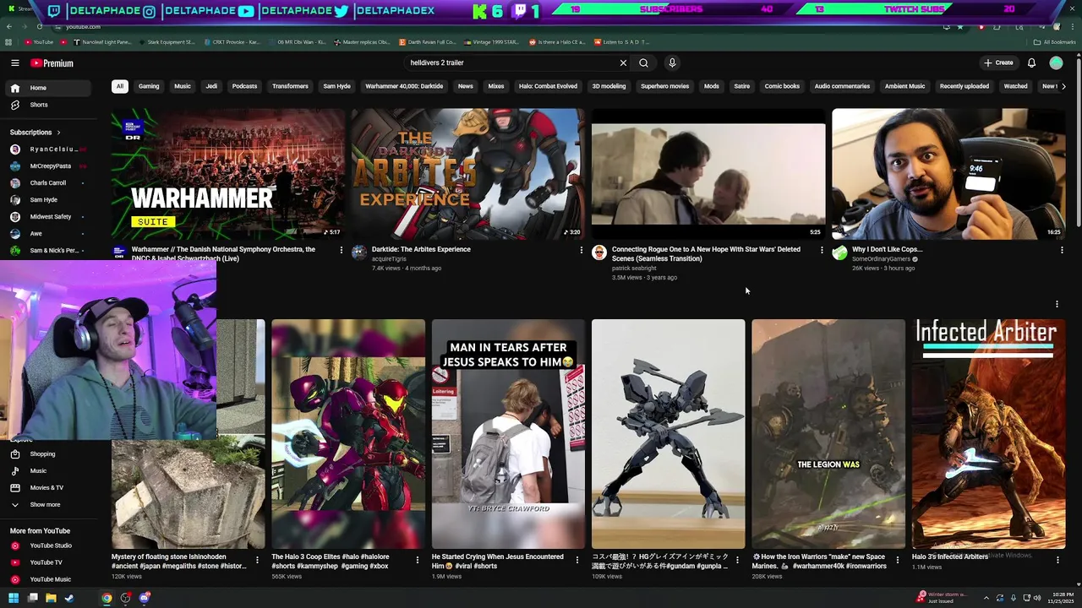Open options menu for 'Why I Don't Like Cops'
Image resolution: width=1082 pixels, height=608 pixels.
pyautogui.click(x=1062, y=250)
